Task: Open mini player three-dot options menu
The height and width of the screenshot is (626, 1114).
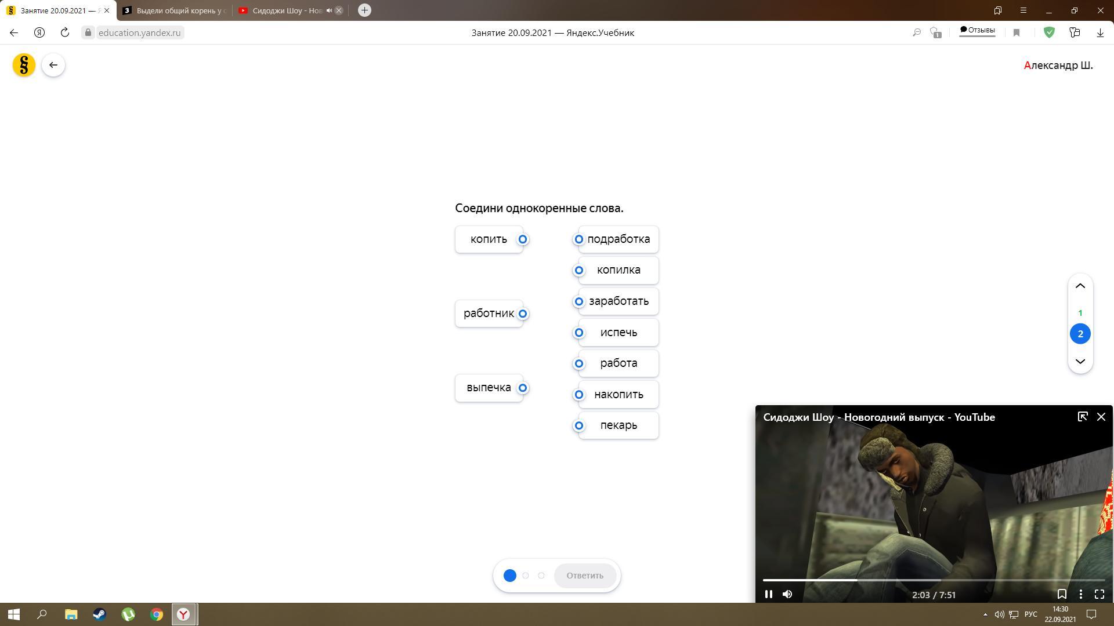Action: pyautogui.click(x=1080, y=594)
